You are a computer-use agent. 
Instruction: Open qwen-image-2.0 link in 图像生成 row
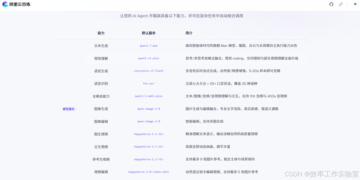148,109
